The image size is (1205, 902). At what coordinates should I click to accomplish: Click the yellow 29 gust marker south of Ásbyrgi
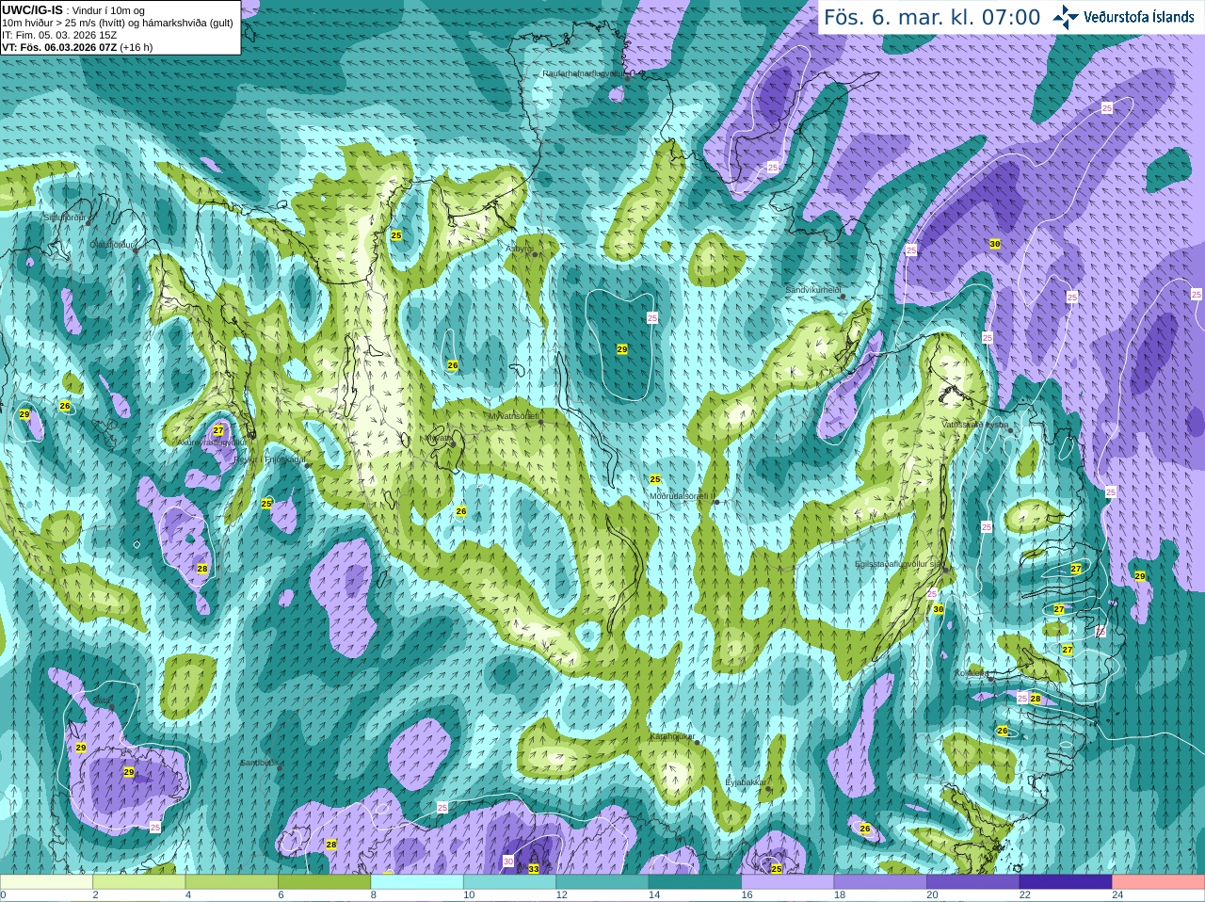(x=622, y=349)
